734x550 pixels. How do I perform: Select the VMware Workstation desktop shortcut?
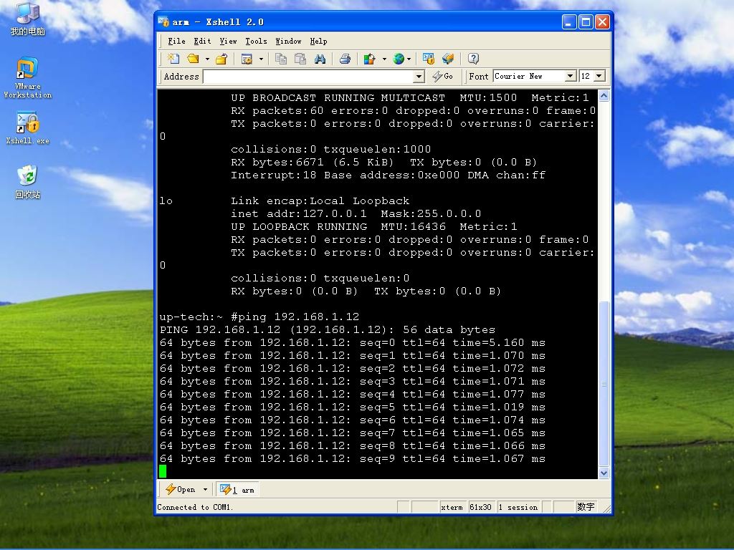click(28, 77)
